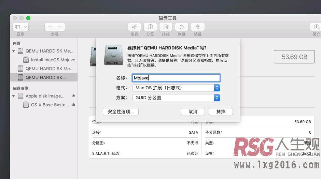Select the Install macOS Mojave volume
This screenshot has height=179, width=321.
click(49, 60)
